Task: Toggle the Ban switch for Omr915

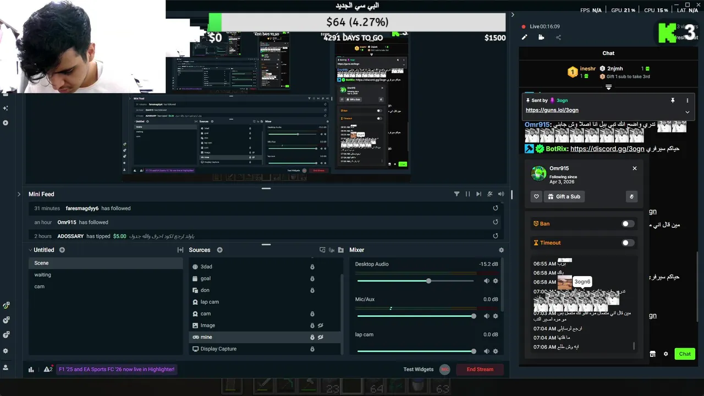Action: click(x=628, y=224)
